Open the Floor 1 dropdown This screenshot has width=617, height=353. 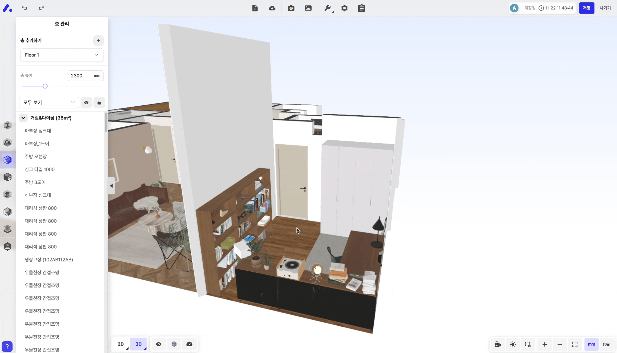point(62,55)
